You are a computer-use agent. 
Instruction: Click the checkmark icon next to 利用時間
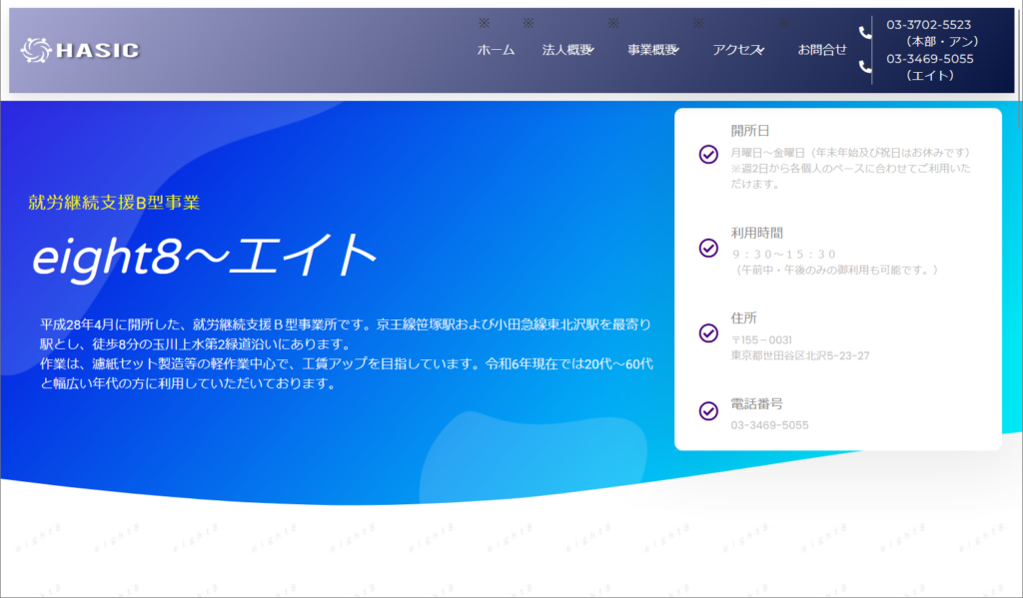click(x=708, y=248)
